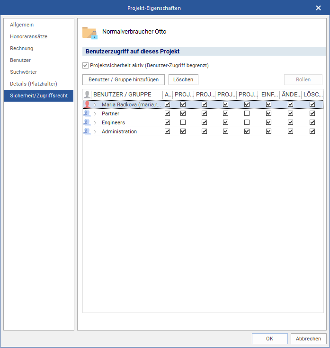Uncheck Administration's LÖSC... checkbox
This screenshot has width=330, height=348.
(312, 131)
